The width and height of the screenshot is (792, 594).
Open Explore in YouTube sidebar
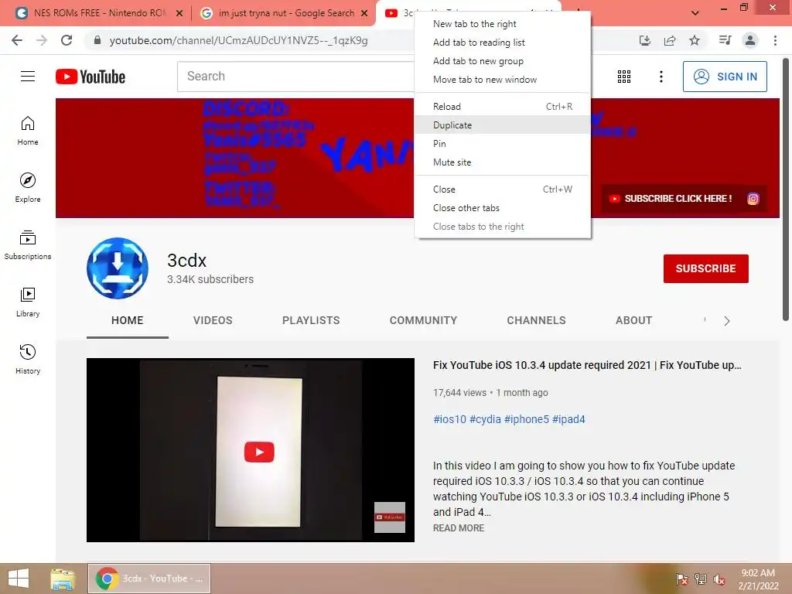(28, 188)
